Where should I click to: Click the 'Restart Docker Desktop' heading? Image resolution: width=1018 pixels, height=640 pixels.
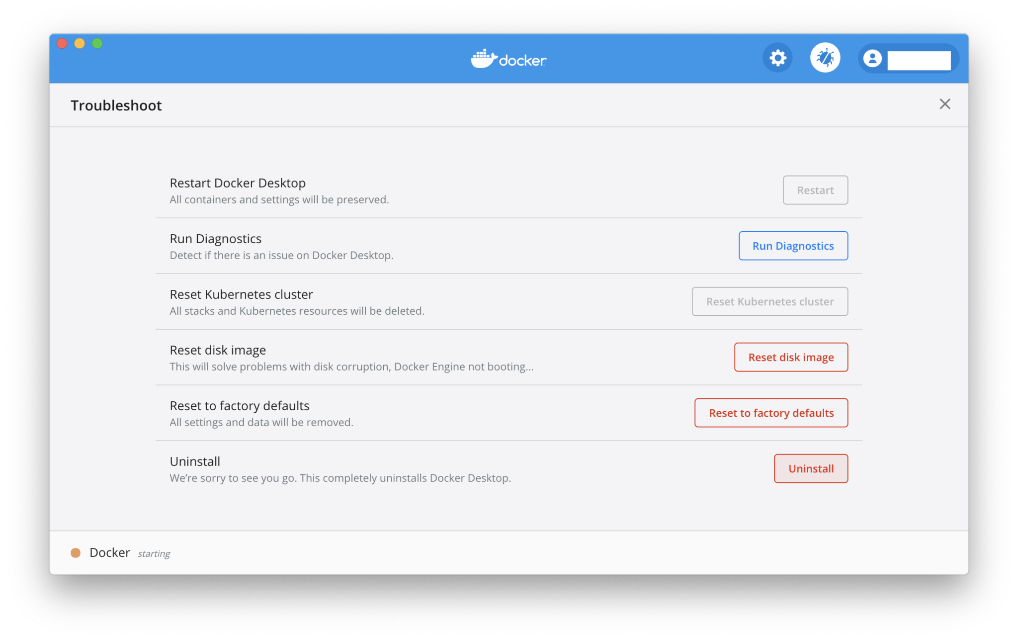point(238,183)
